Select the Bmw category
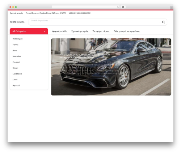Image resolution: width=181 pixels, height=153 pixels. coord(15,51)
